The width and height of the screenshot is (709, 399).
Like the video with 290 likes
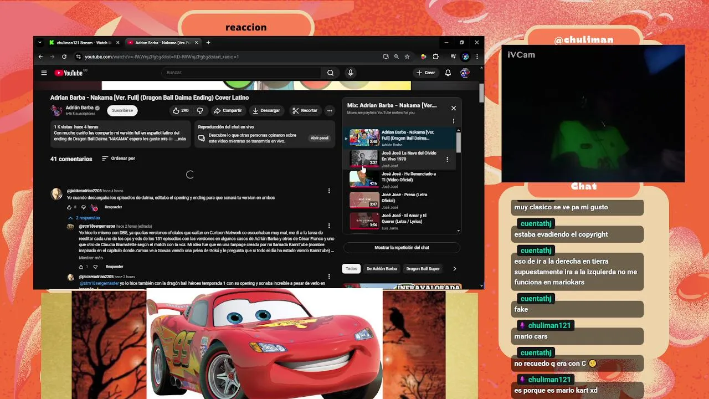point(181,110)
